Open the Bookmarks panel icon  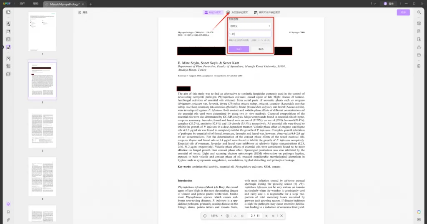(8, 212)
